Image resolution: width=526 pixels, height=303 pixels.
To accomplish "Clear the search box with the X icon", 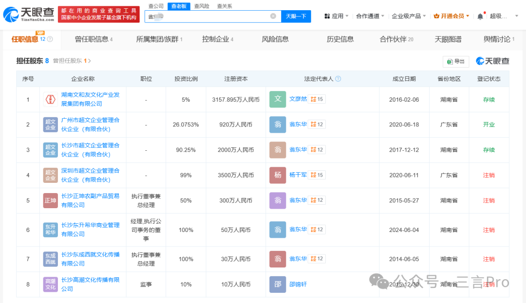I will click(x=273, y=16).
